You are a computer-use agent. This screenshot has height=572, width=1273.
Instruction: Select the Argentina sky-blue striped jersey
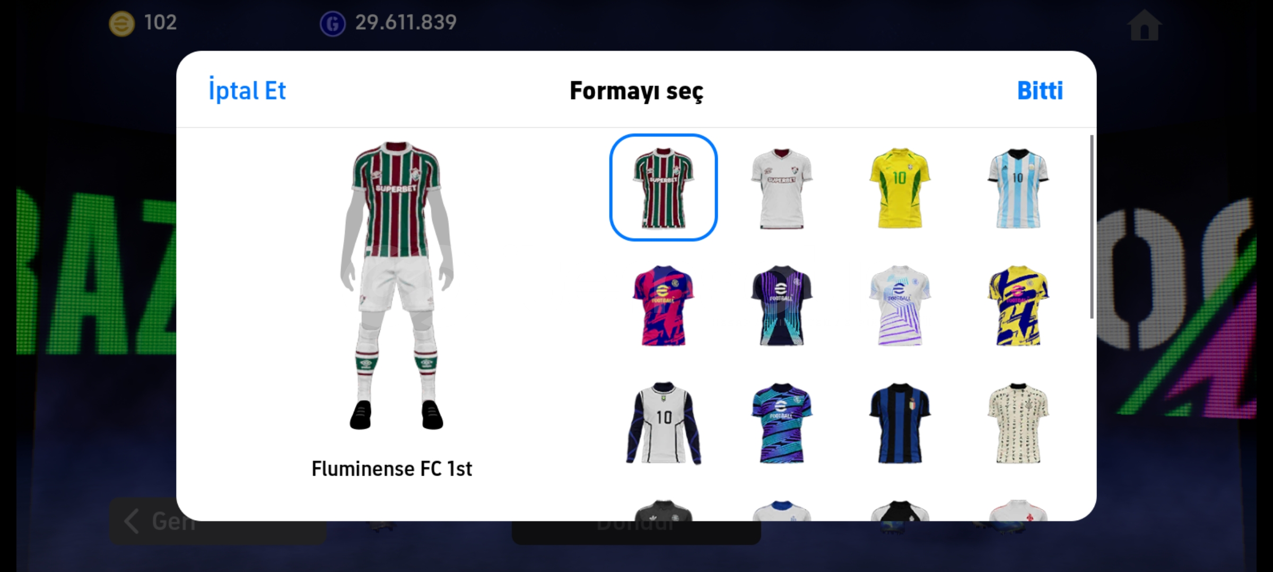1018,189
